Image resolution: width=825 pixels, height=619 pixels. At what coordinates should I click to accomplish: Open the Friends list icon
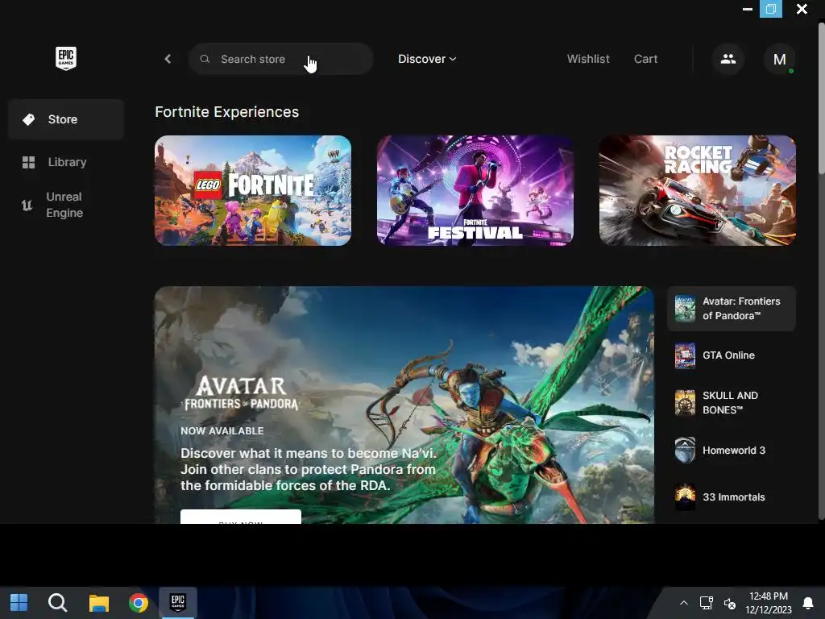(728, 59)
